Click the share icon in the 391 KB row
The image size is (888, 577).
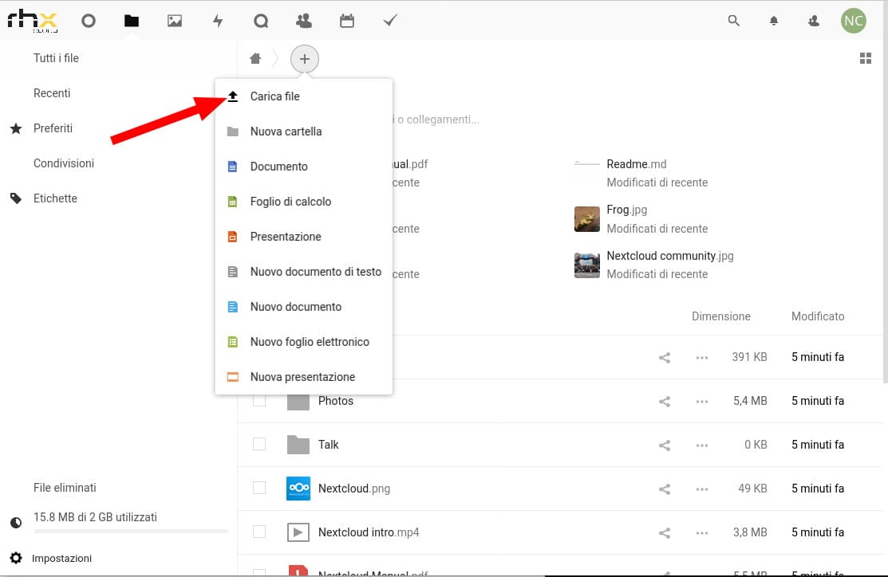(665, 358)
